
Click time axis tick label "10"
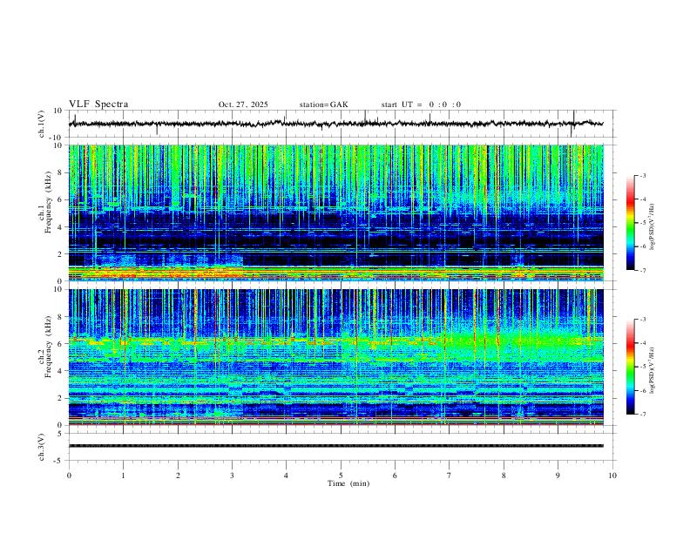click(612, 476)
